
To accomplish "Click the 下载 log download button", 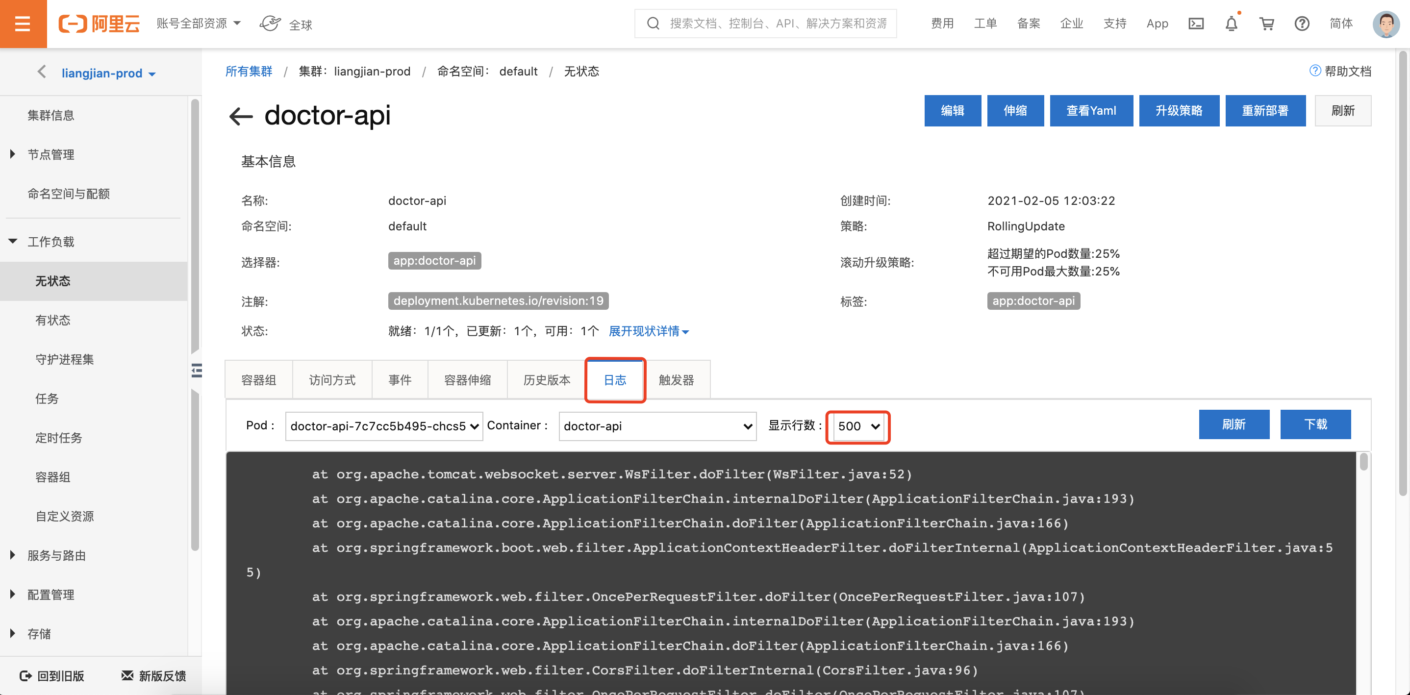I will tap(1315, 424).
